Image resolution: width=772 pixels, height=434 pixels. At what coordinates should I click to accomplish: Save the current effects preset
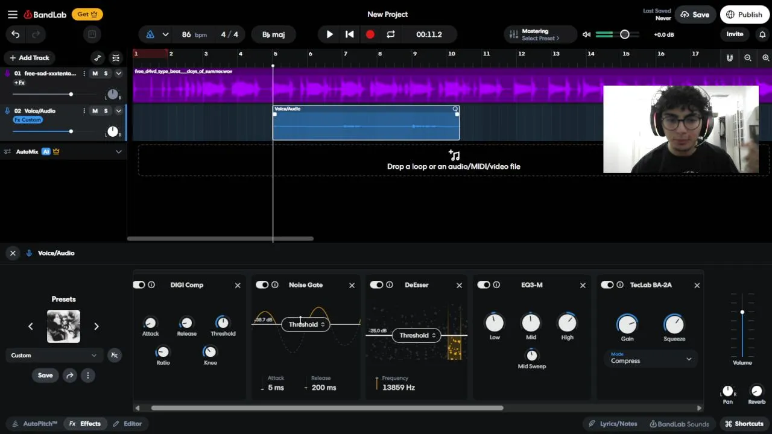click(45, 376)
